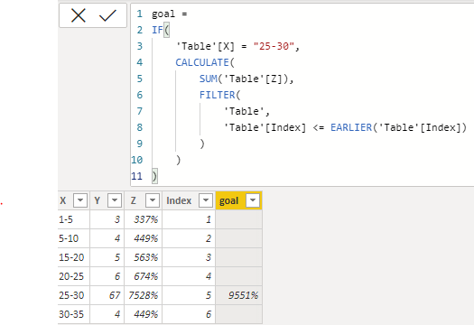Open the goal column filter dropdown
Screen dimensions: 474x325
(253, 200)
